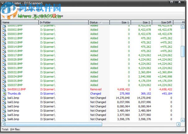
Task: Click the file icon beside SS0030.BMP
Action: pyautogui.click(x=4, y=64)
